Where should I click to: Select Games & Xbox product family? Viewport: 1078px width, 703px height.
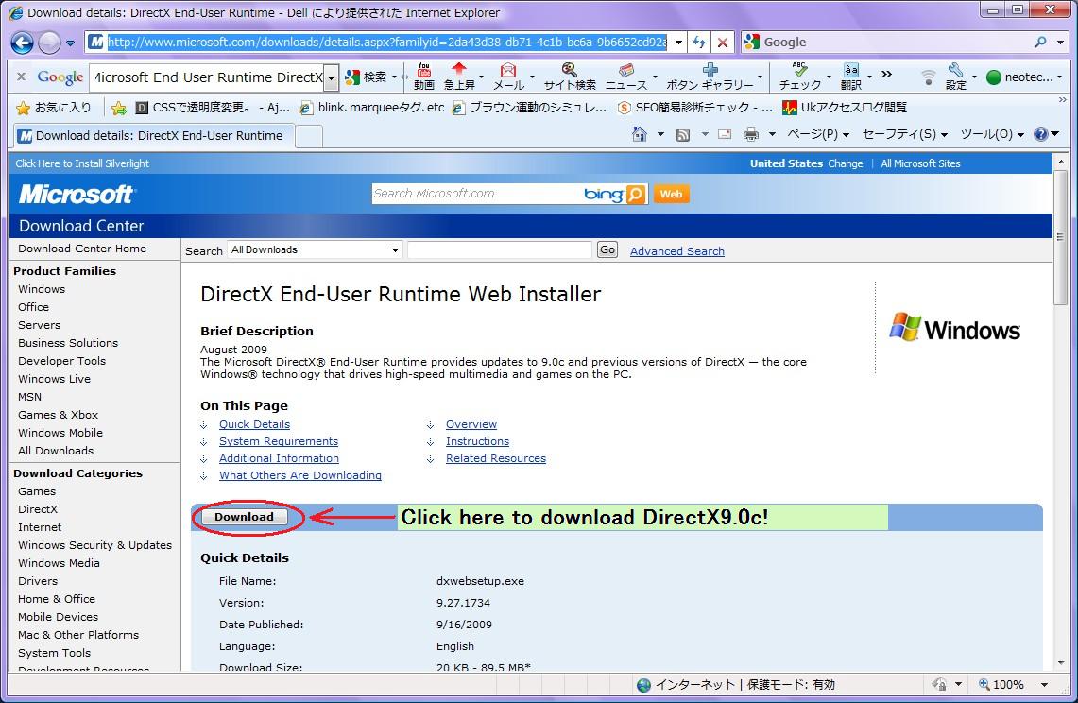tap(58, 415)
